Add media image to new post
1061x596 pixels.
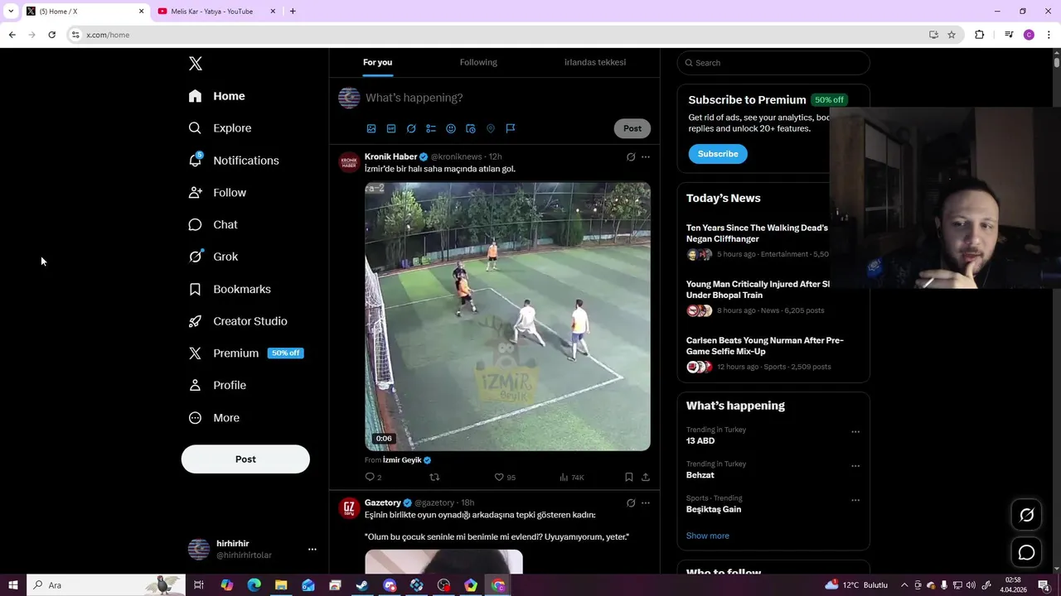click(x=371, y=128)
